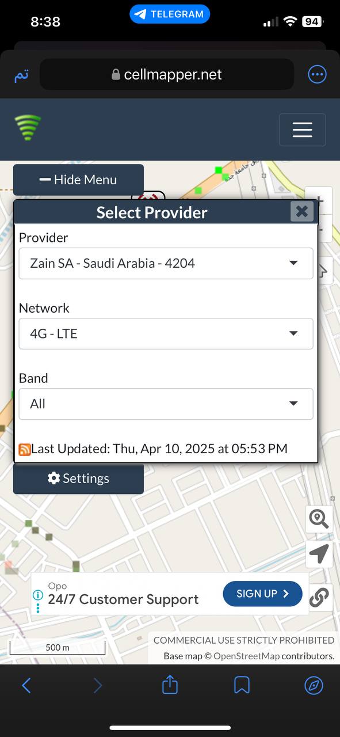Center map on my location arrow
This screenshot has width=340, height=737.
(x=319, y=554)
